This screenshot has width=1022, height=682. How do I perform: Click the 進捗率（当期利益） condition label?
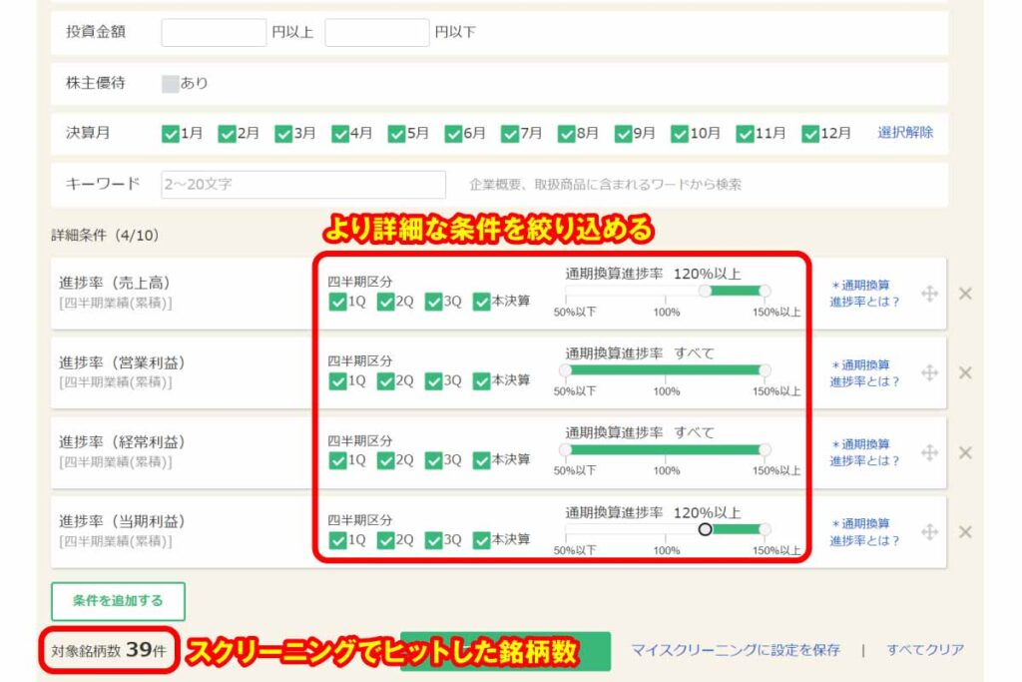pyautogui.click(x=122, y=521)
